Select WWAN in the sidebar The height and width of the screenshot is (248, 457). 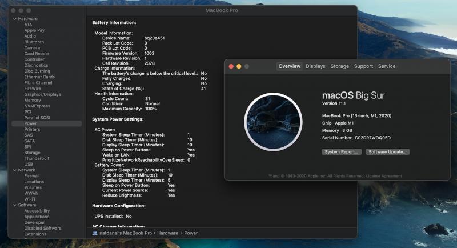coord(31,194)
